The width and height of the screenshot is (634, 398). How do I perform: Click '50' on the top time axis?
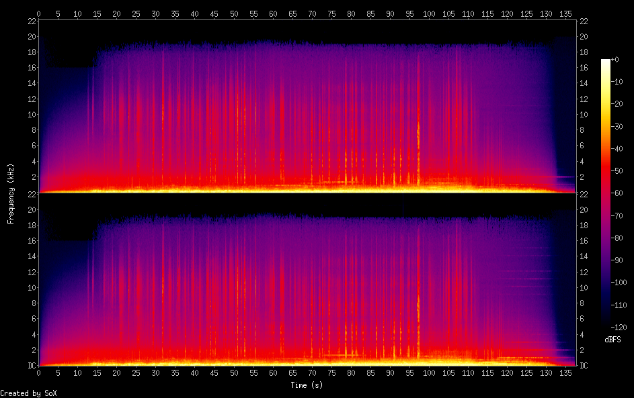(234, 13)
